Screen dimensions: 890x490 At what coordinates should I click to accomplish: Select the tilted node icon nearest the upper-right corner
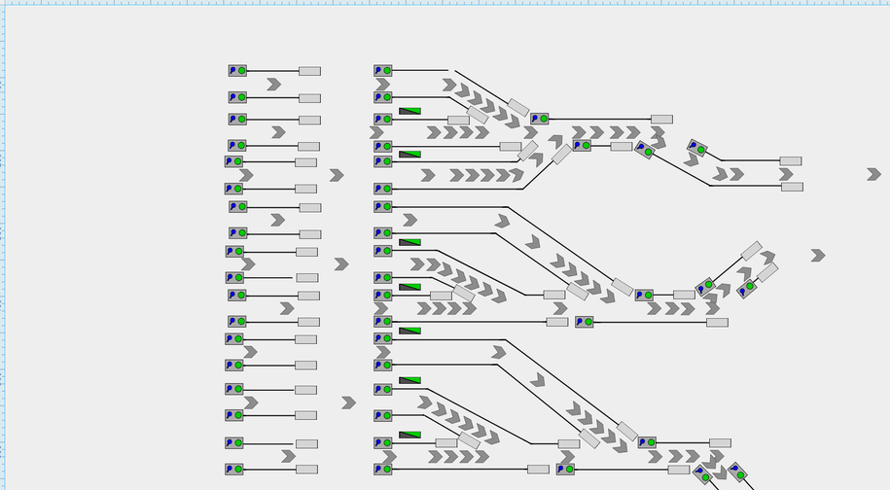[x=696, y=148]
